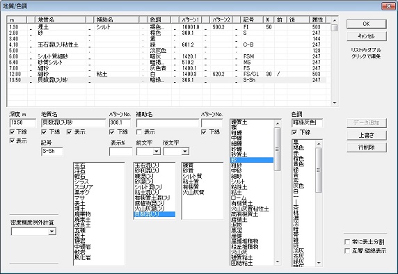Click down arrow of soil list scrollbar
This screenshot has width=398, height=274.
278,261
